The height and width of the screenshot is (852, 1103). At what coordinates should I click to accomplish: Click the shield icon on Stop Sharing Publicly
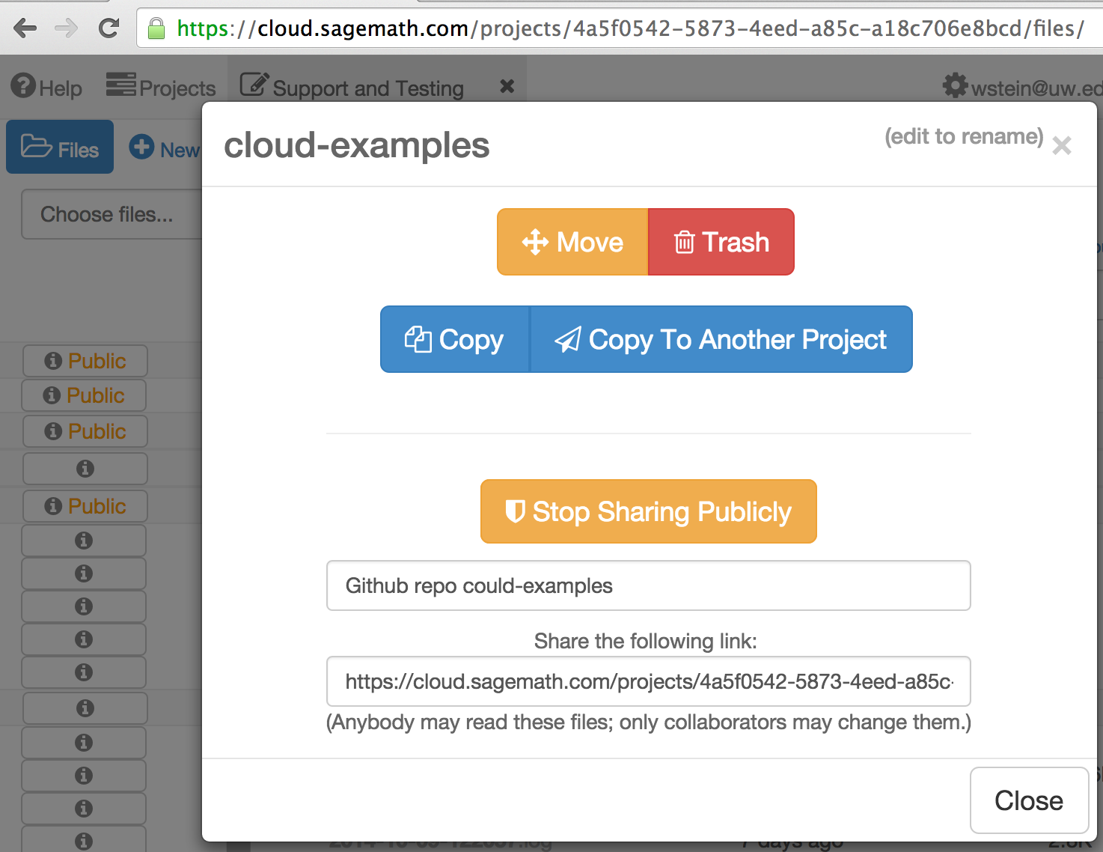point(516,511)
